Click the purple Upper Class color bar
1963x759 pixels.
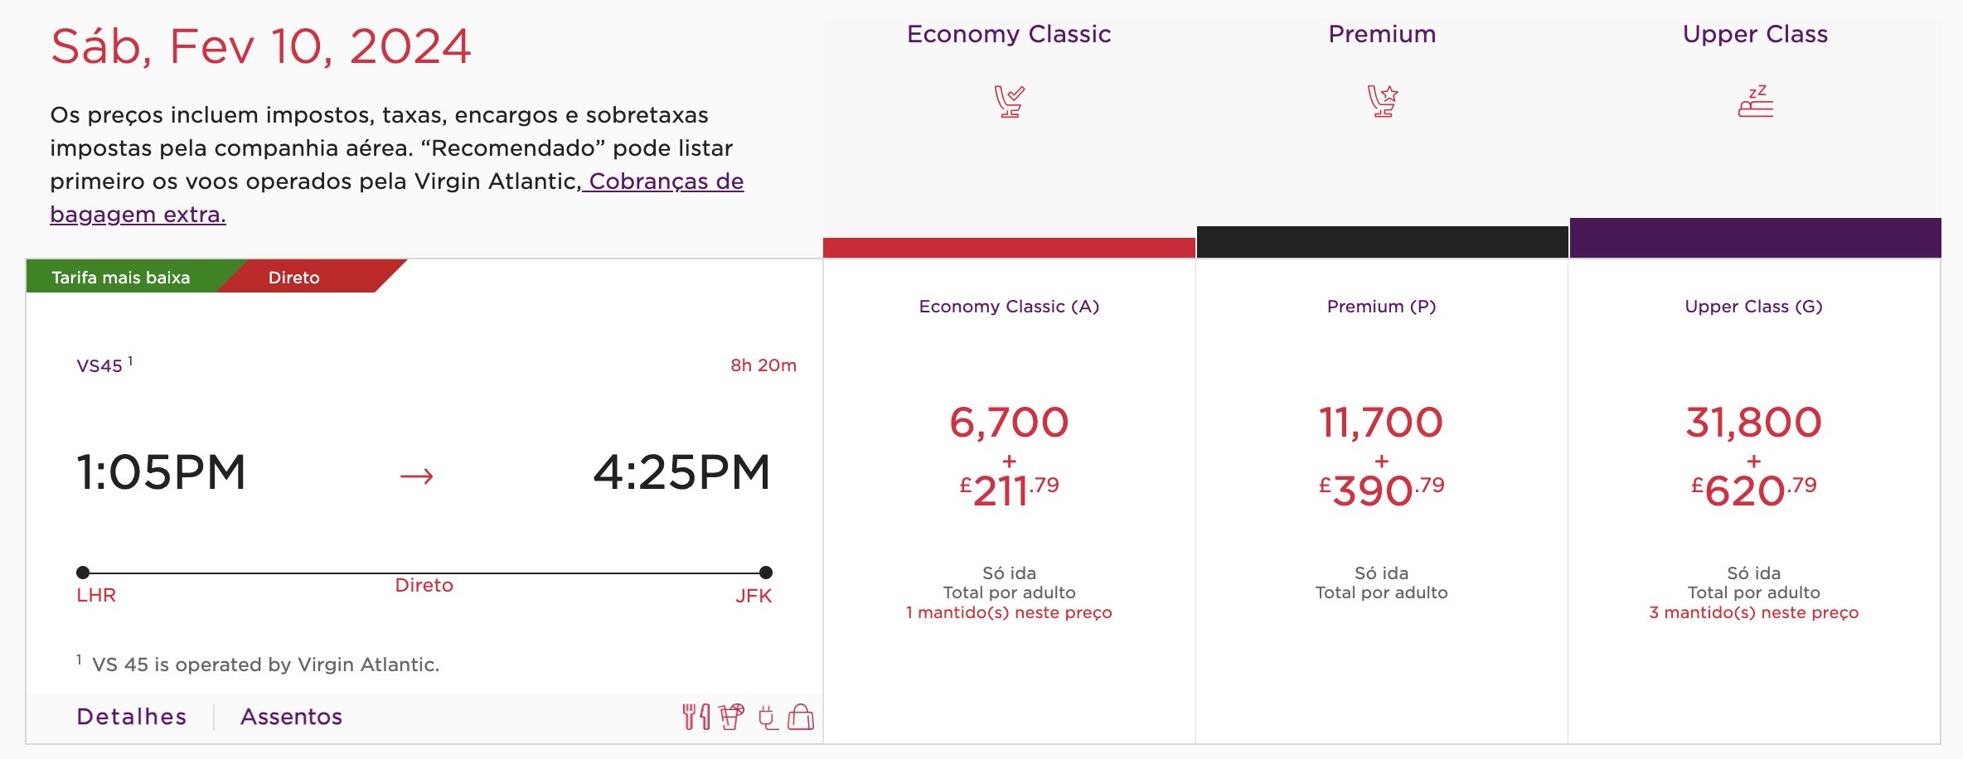pos(1755,238)
